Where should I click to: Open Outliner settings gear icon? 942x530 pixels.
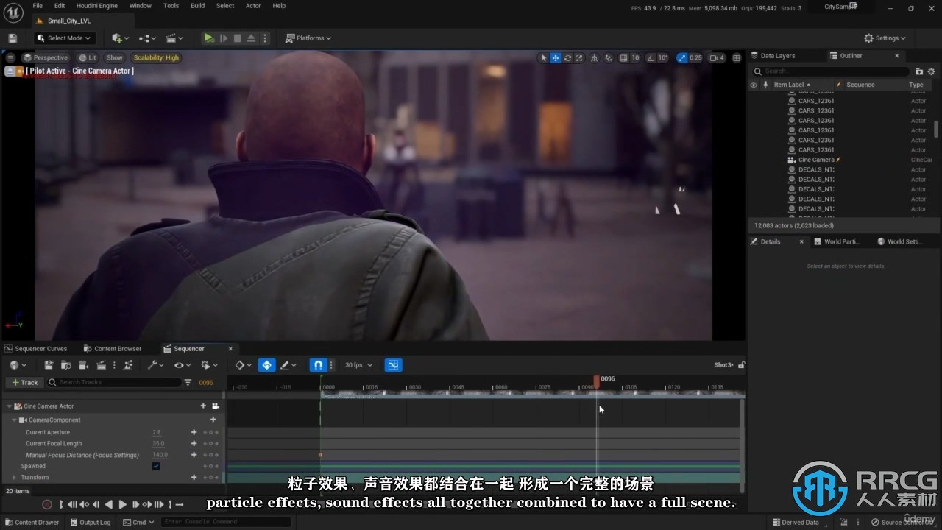coord(931,71)
